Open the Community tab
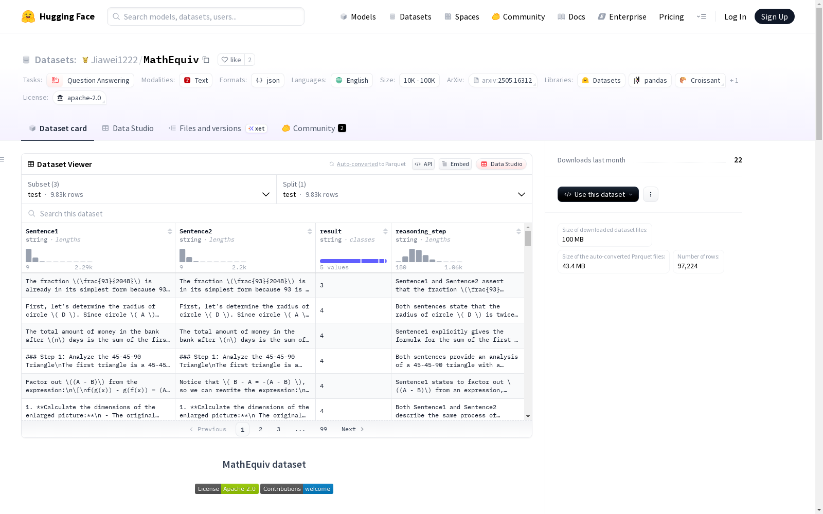Screen dimensions: 823x514 click(x=314, y=128)
